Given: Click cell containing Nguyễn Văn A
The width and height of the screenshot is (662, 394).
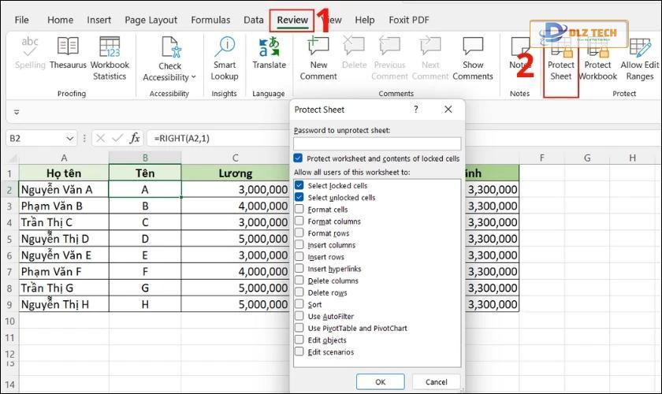Looking at the screenshot, I should click(64, 189).
